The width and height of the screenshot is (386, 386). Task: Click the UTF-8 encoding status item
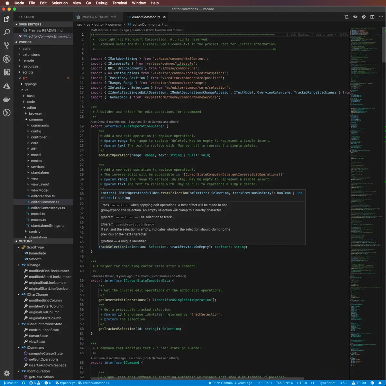tap(302, 383)
